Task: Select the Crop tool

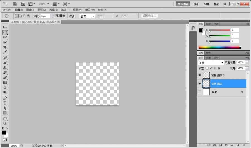Action: [5, 47]
